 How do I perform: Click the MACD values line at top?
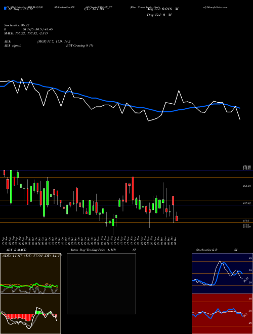(x=26, y=33)
